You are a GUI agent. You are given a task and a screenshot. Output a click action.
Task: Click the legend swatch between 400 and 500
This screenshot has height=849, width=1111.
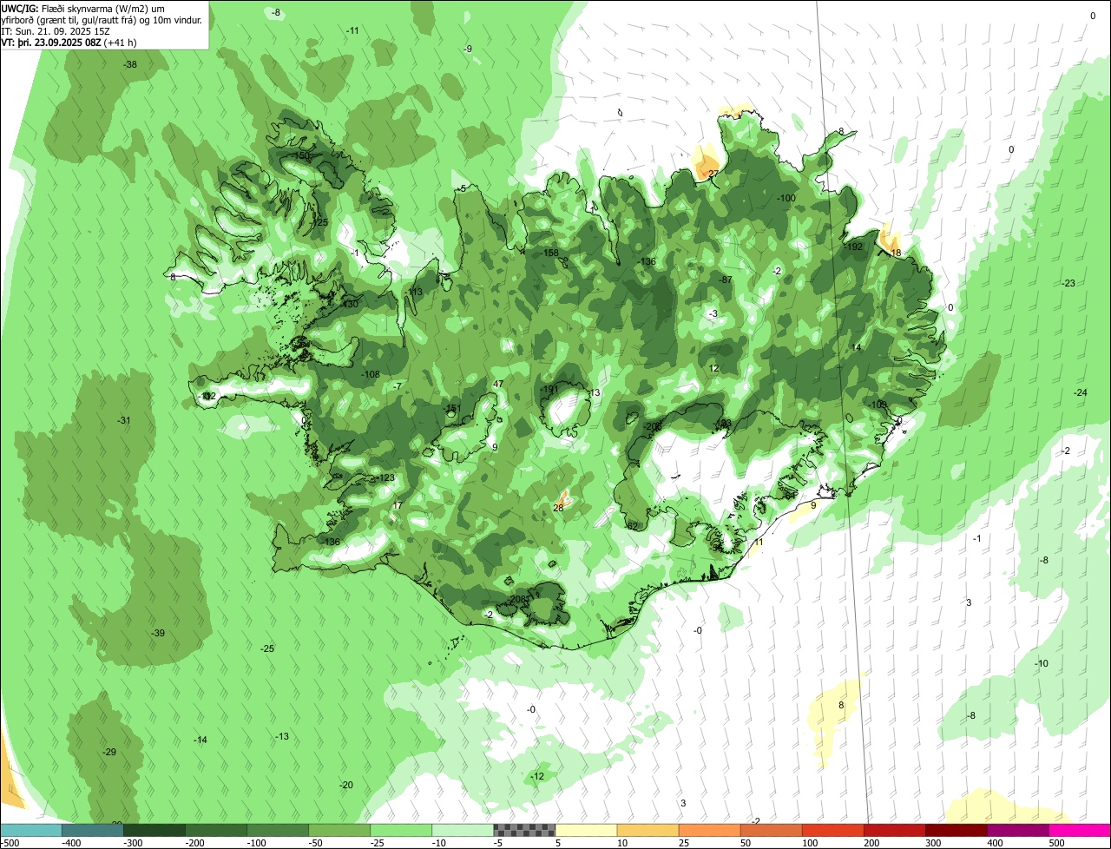[1017, 830]
